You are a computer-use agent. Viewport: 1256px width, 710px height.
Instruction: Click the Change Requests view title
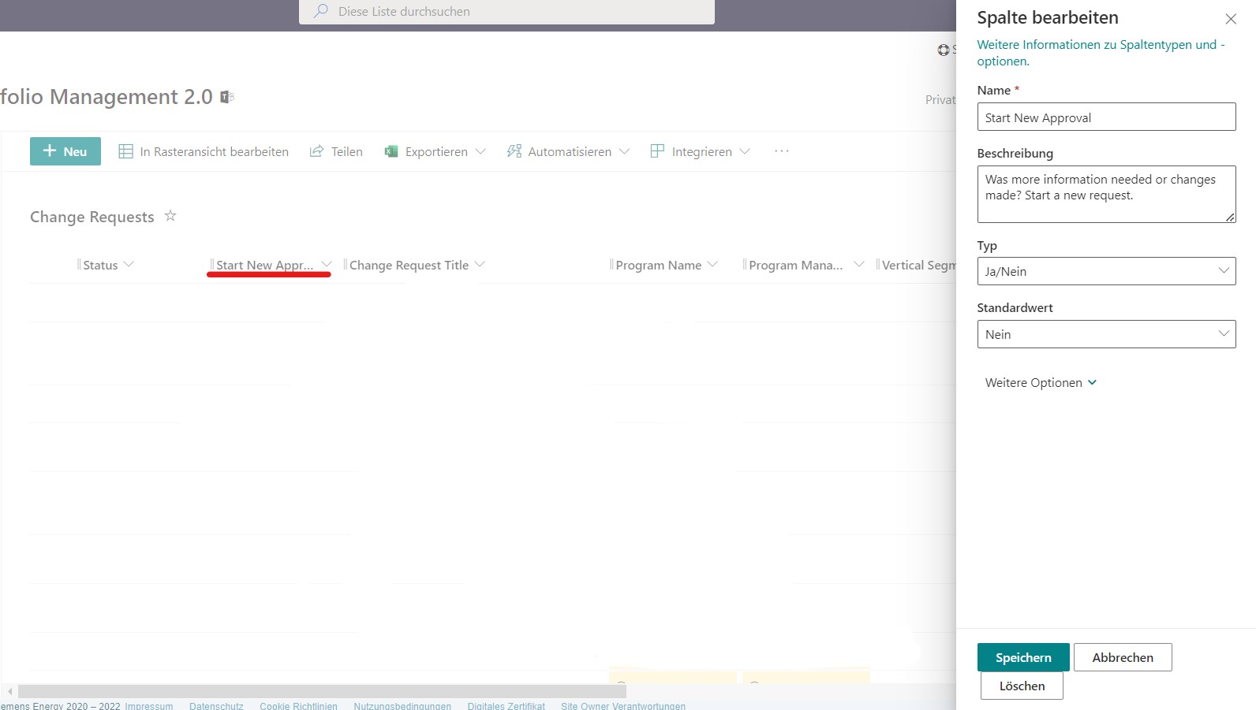92,217
